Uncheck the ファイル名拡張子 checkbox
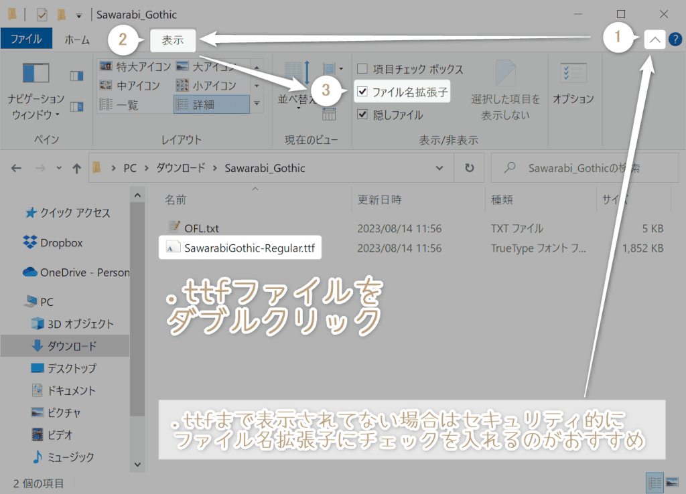Viewport: 686px width, 494px height. [362, 91]
